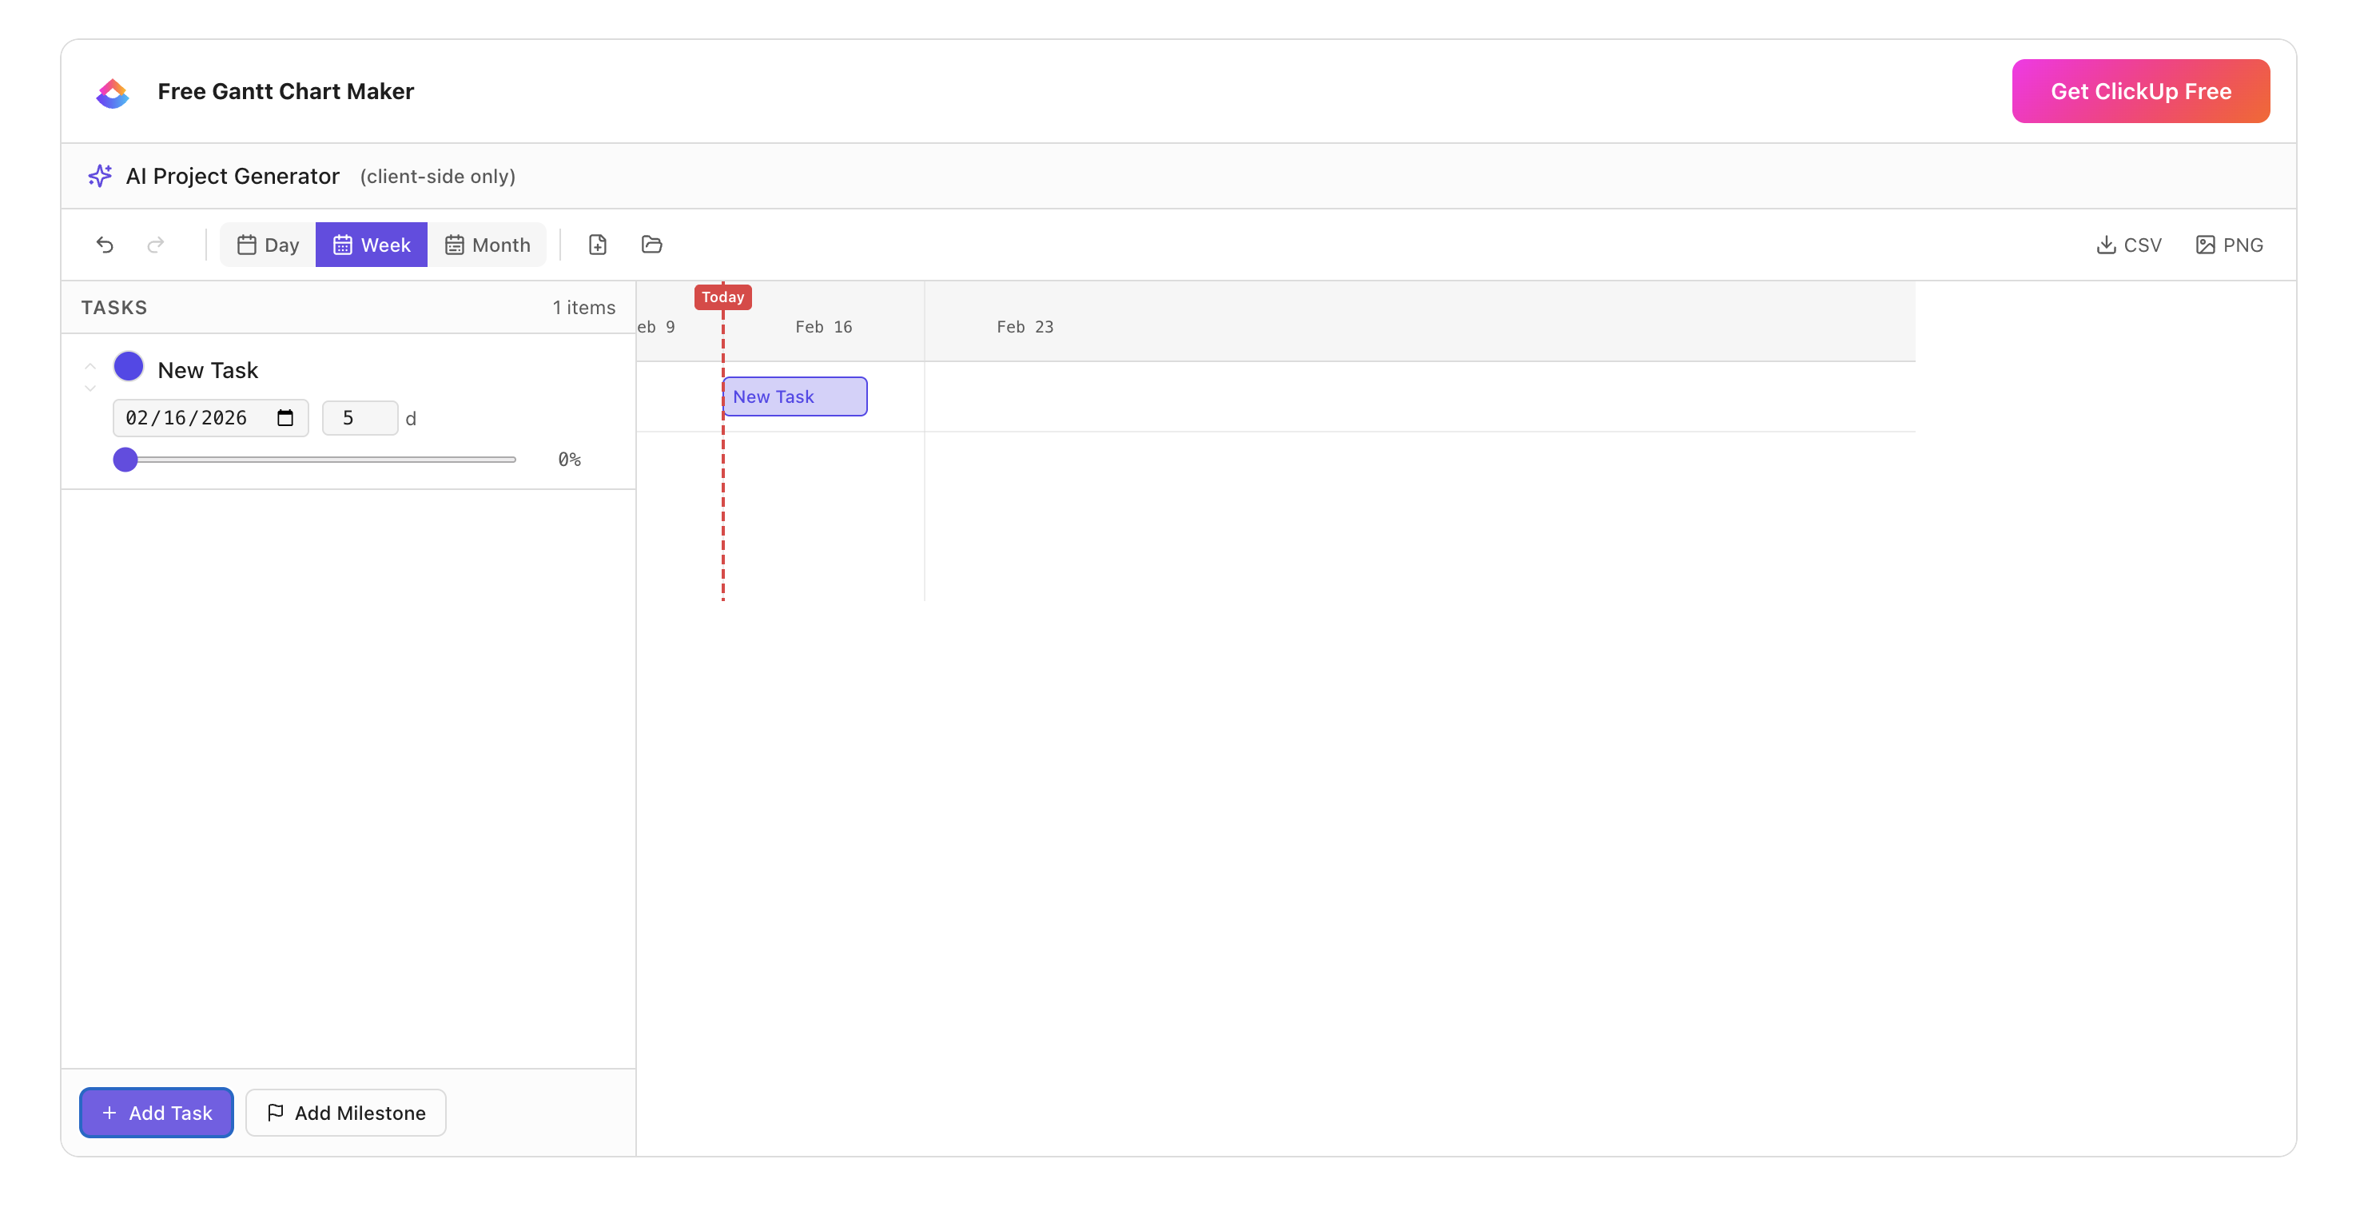Image resolution: width=2356 pixels, height=1215 pixels.
Task: Click the Add Task button
Action: pyautogui.click(x=156, y=1113)
